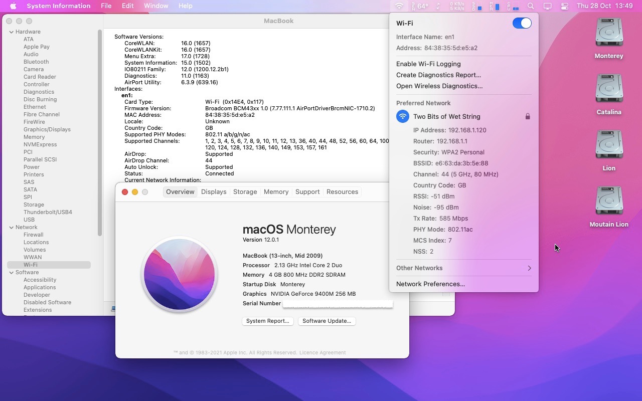Viewport: 642px width, 401px height.
Task: Switch to the Displays tab
Action: click(x=214, y=192)
